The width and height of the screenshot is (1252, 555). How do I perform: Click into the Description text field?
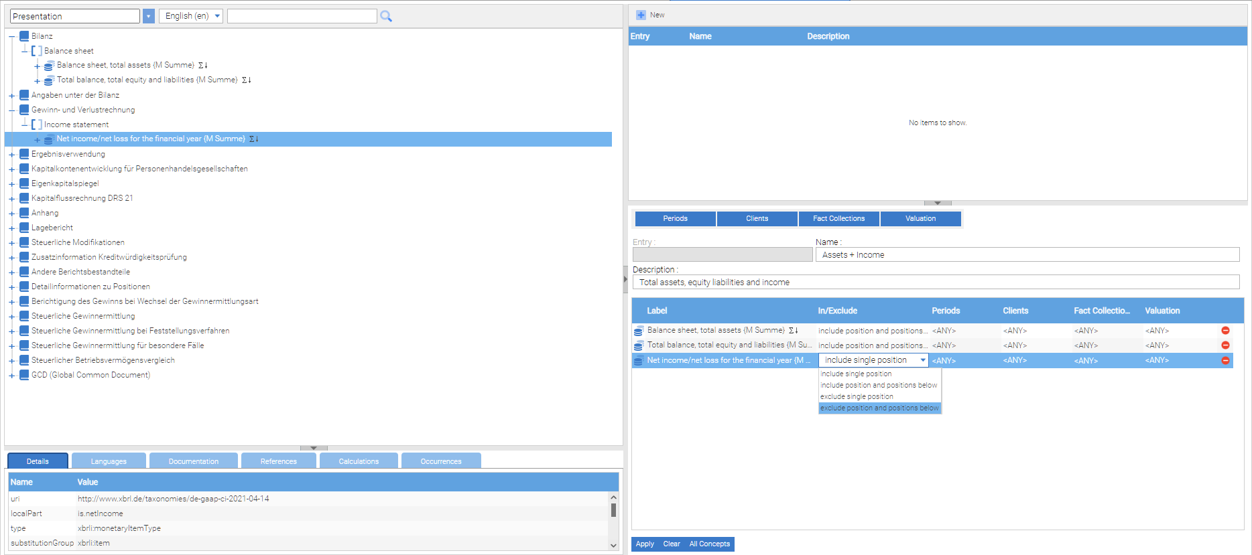(935, 283)
